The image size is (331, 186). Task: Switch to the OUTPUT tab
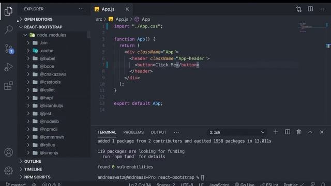[159, 132]
